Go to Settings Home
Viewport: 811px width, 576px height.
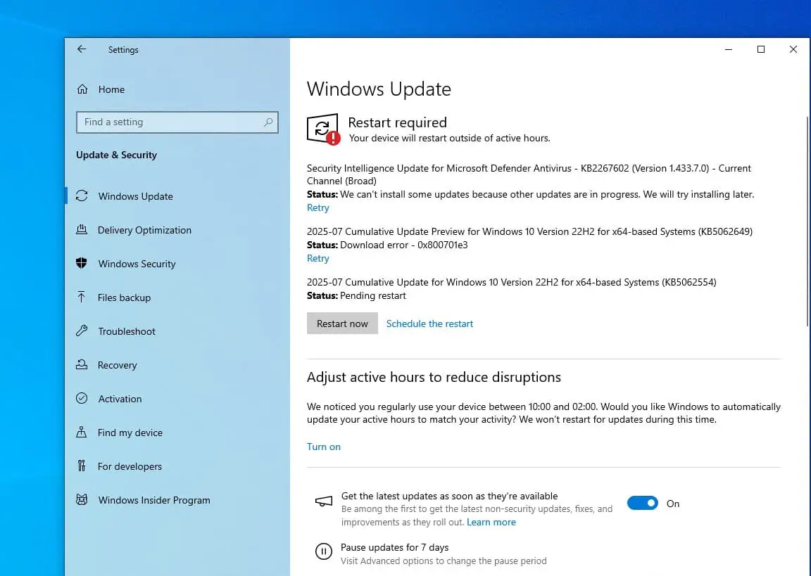coord(111,89)
